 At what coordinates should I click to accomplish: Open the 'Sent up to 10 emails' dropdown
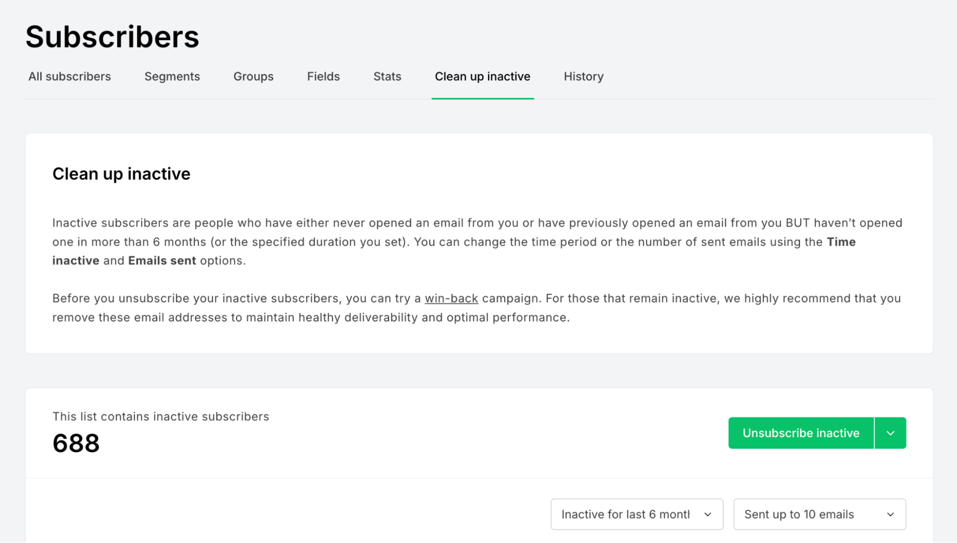click(819, 514)
